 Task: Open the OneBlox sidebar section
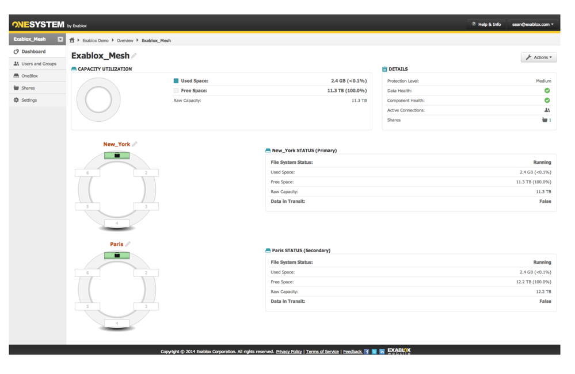27,75
